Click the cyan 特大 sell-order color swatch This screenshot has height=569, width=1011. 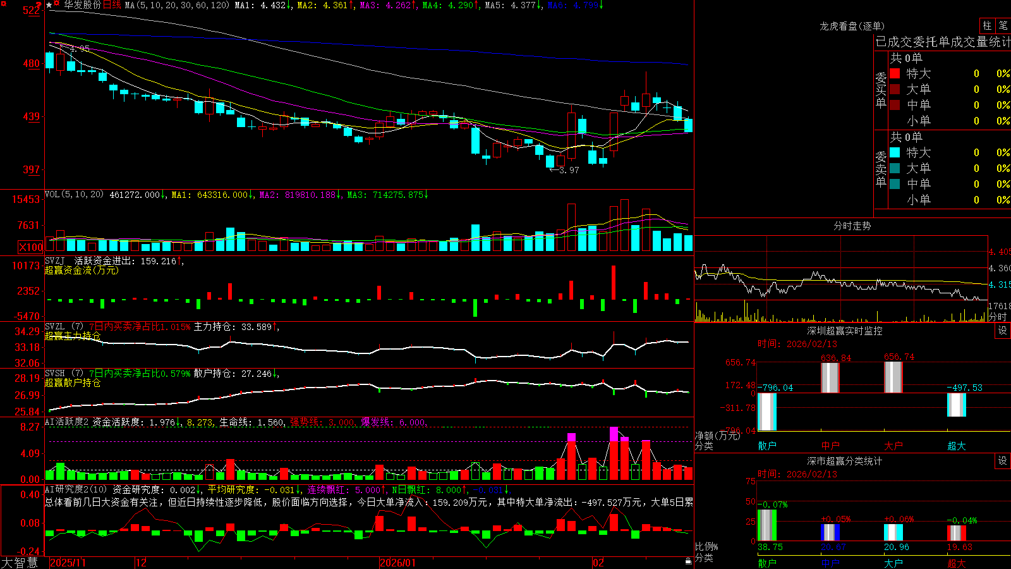click(x=895, y=152)
